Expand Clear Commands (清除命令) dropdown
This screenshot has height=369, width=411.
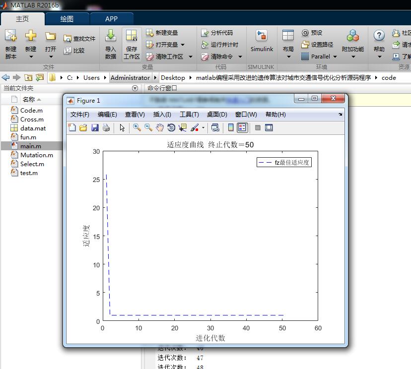[x=240, y=57]
